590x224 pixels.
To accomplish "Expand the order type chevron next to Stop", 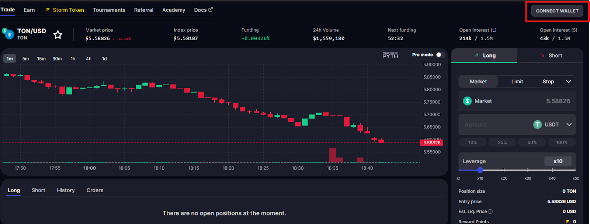I will click(569, 82).
